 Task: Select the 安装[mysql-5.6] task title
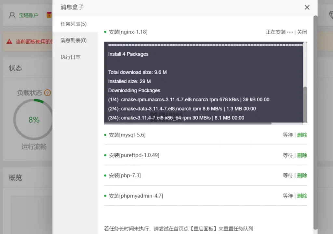tap(127, 135)
